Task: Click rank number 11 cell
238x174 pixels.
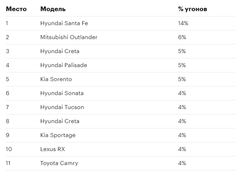Action: tap(8, 163)
